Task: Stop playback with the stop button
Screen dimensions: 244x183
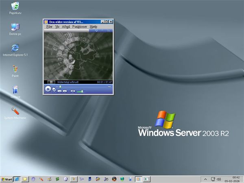Action: [x=54, y=89]
